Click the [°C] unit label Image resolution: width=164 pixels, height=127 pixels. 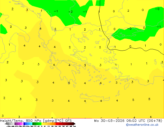pos(60,121)
